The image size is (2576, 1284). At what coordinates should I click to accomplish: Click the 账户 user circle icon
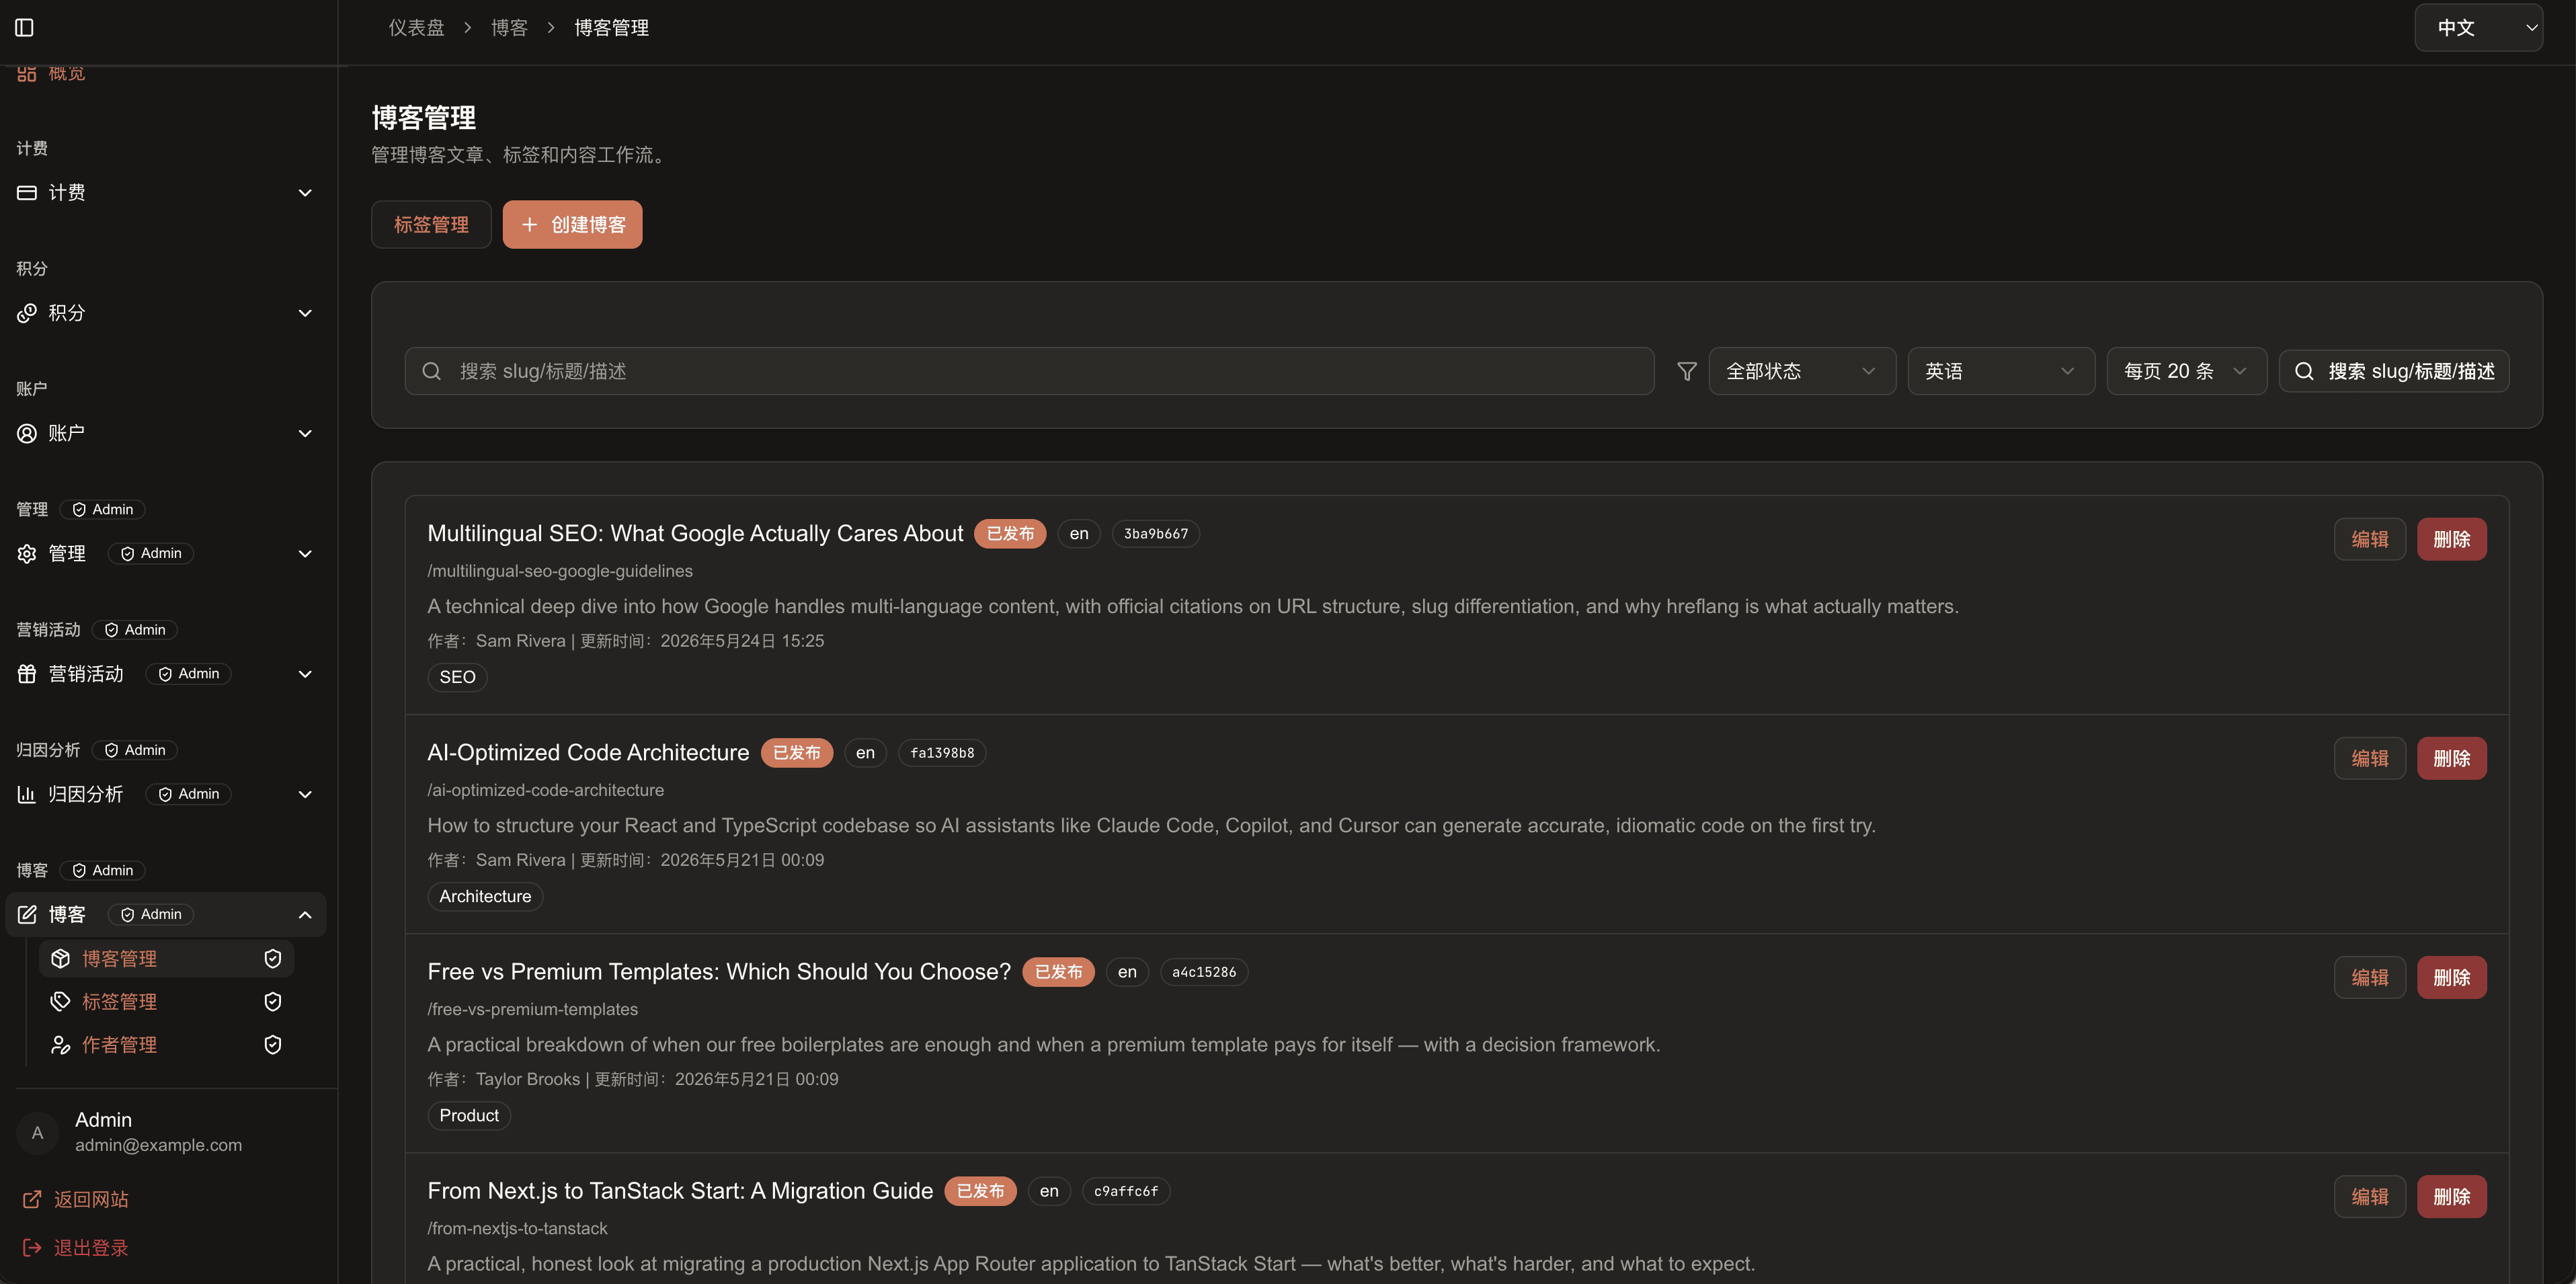coord(27,433)
